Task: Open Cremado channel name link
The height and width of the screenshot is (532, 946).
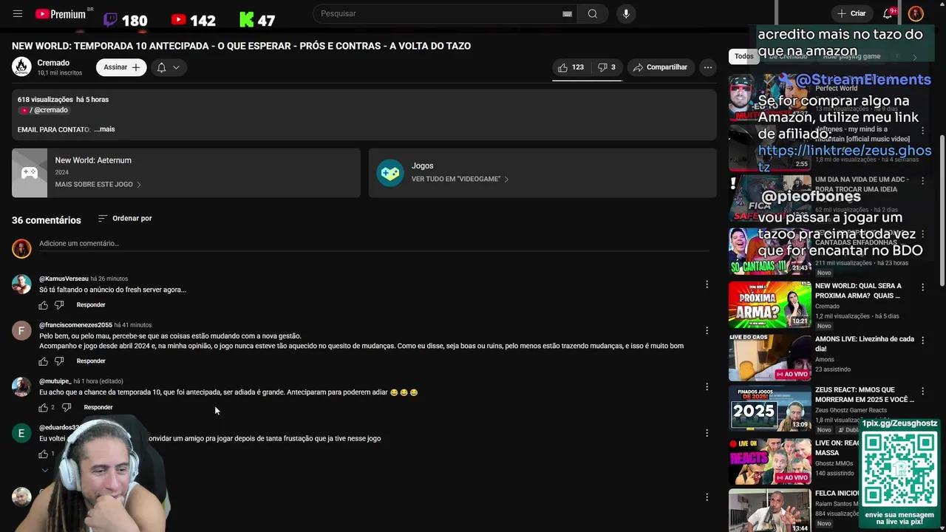Action: pyautogui.click(x=53, y=63)
